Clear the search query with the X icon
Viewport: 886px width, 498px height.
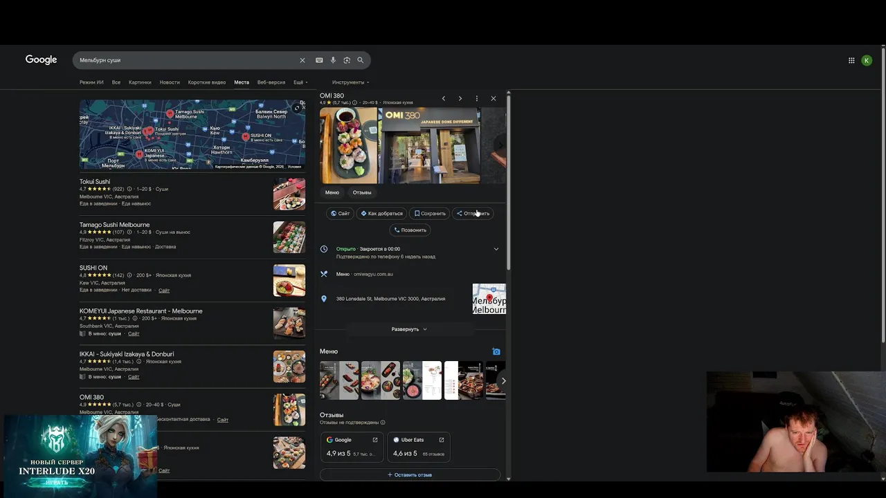tap(302, 60)
